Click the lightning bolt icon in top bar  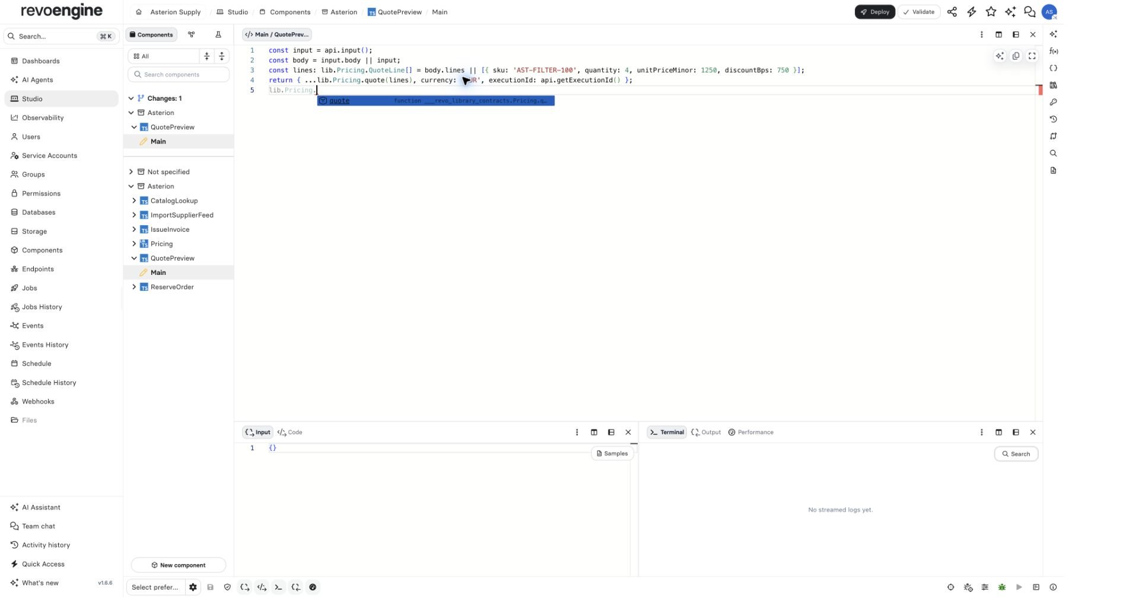point(972,12)
